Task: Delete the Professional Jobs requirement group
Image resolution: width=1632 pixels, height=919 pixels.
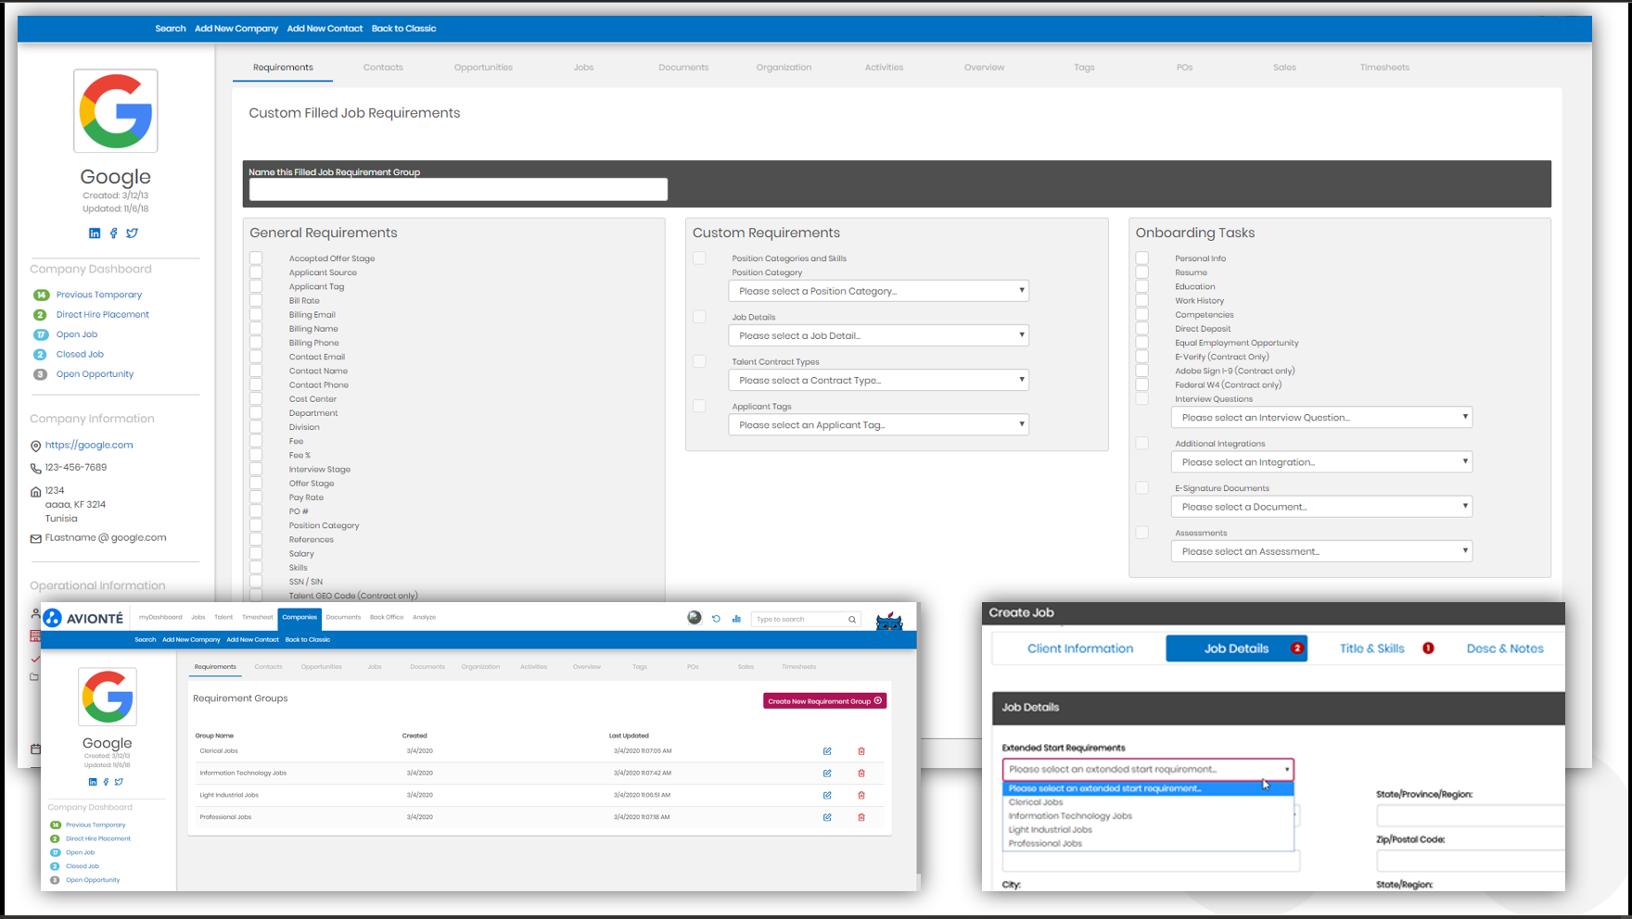Action: coord(861,817)
